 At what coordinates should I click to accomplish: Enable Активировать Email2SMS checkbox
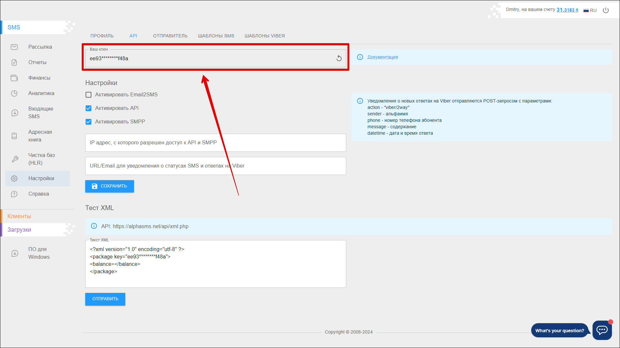[x=88, y=95]
